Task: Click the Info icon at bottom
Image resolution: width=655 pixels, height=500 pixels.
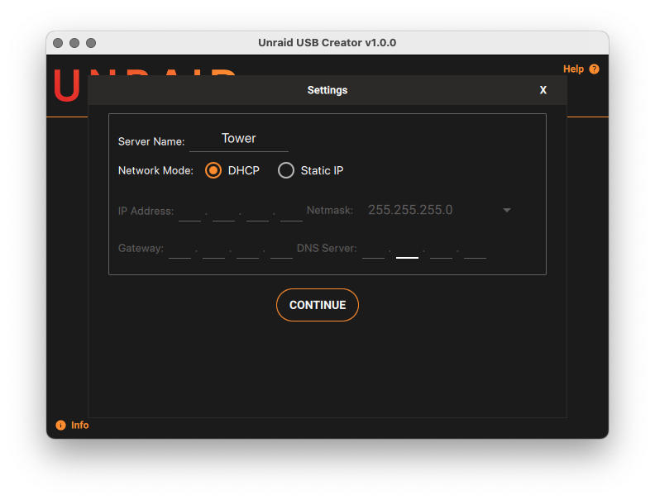Action: (60, 425)
